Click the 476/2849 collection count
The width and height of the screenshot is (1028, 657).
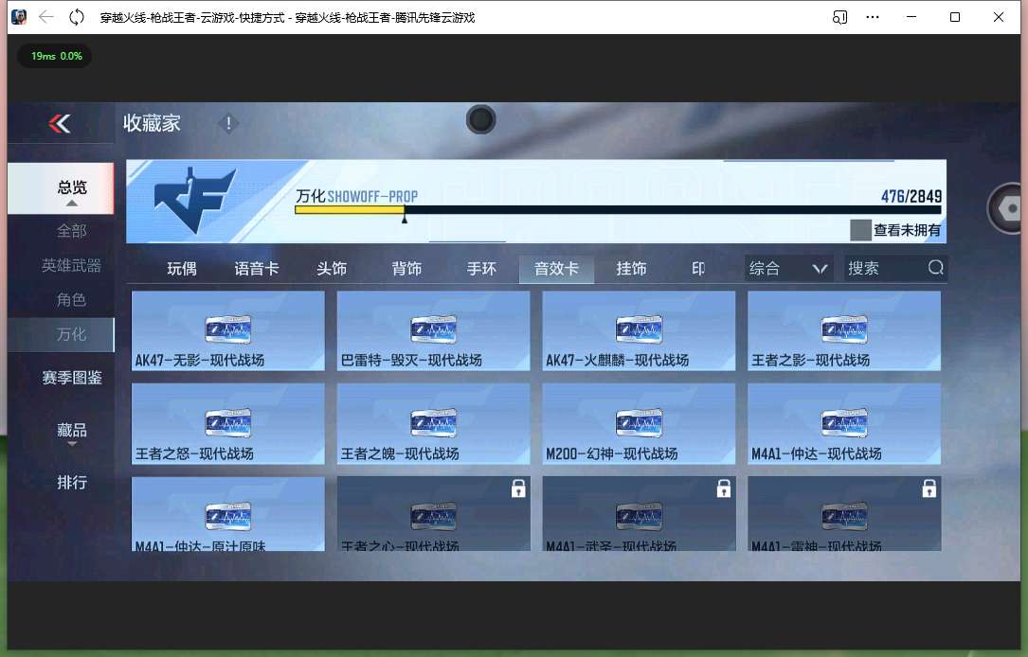click(x=911, y=196)
